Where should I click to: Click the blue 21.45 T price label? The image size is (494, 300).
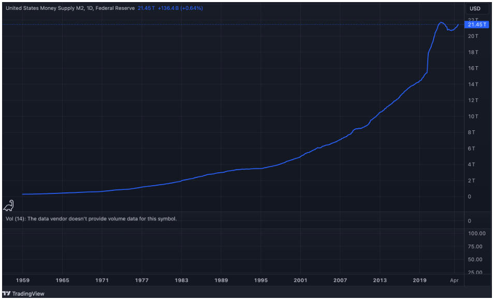point(477,24)
